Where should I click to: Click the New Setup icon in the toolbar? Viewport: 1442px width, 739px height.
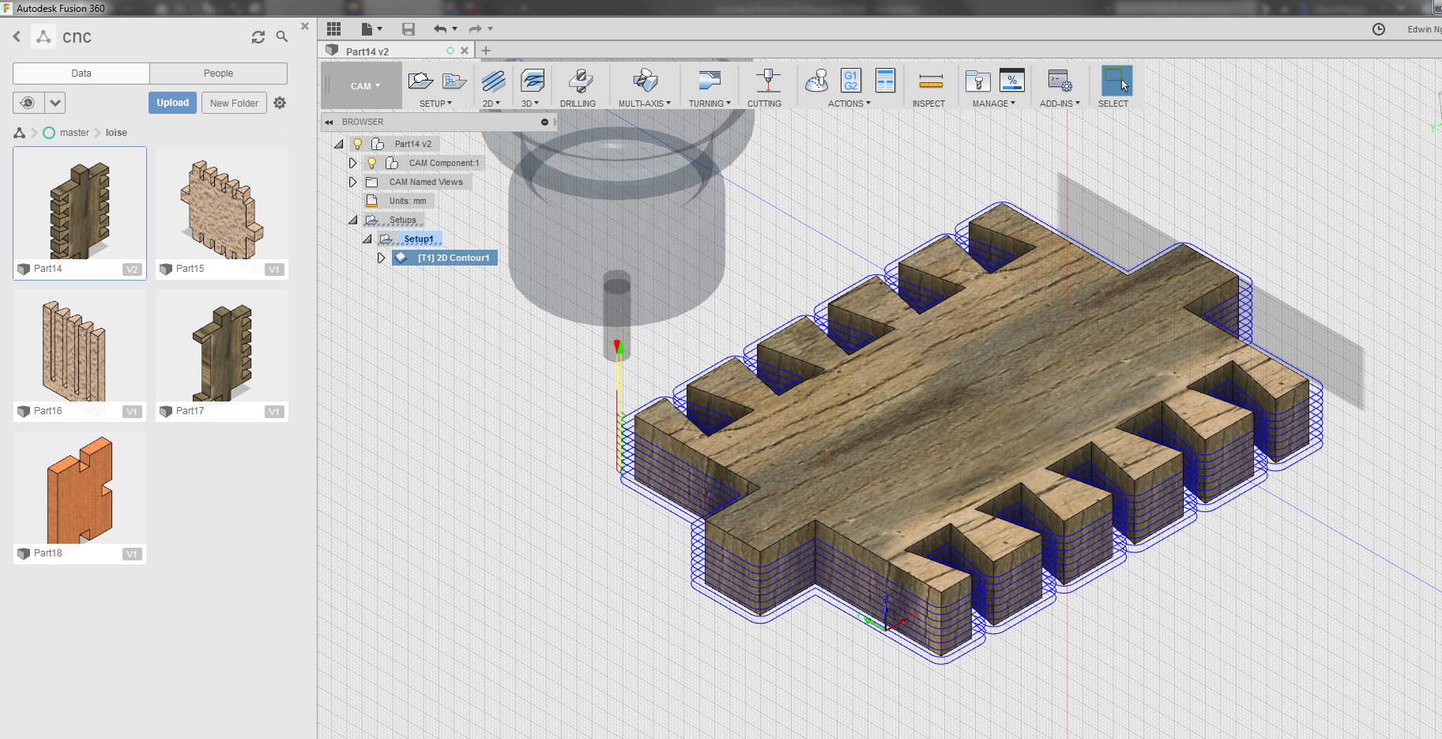[x=420, y=81]
